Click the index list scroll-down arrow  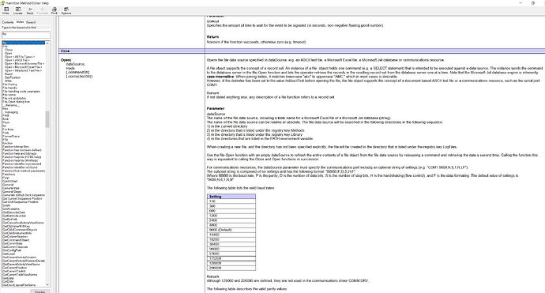47,285
